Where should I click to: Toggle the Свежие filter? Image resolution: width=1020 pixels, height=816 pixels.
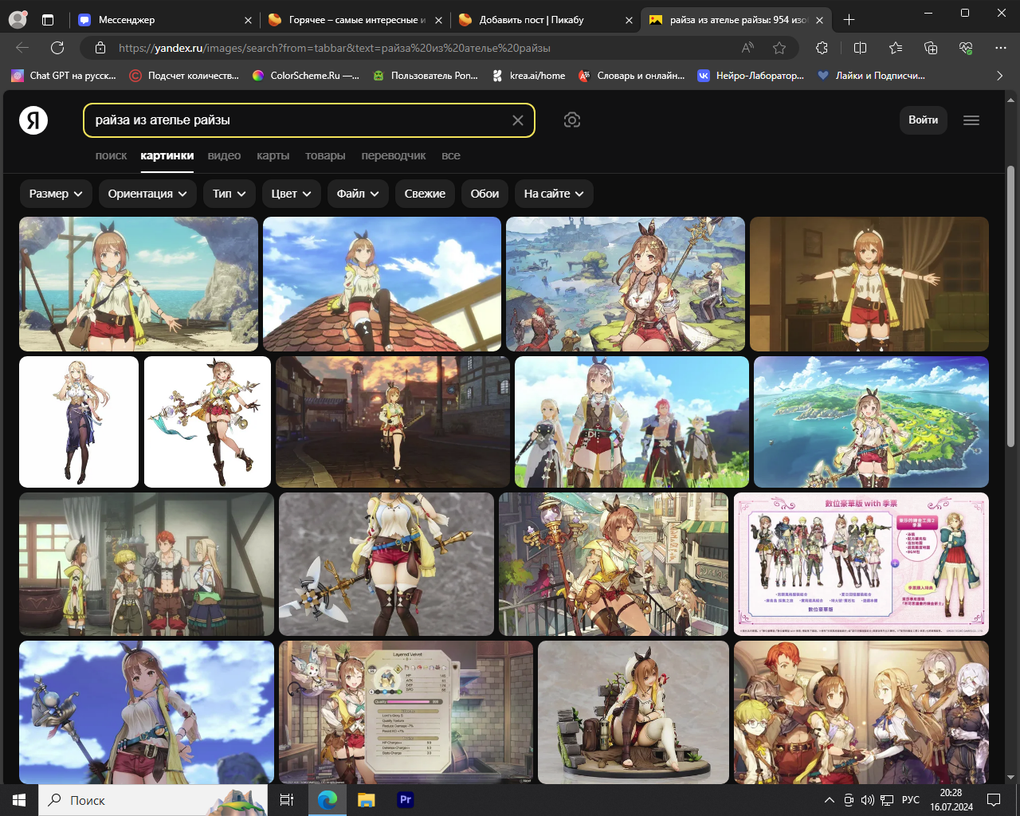425,194
